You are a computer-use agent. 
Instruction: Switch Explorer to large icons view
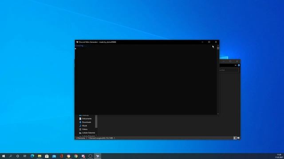(x=238, y=138)
